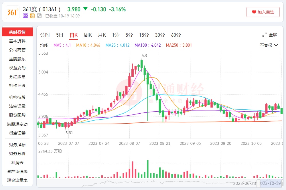Click the green down-triangle price indicator
The width and height of the screenshot is (286, 190).
pos(85,9)
